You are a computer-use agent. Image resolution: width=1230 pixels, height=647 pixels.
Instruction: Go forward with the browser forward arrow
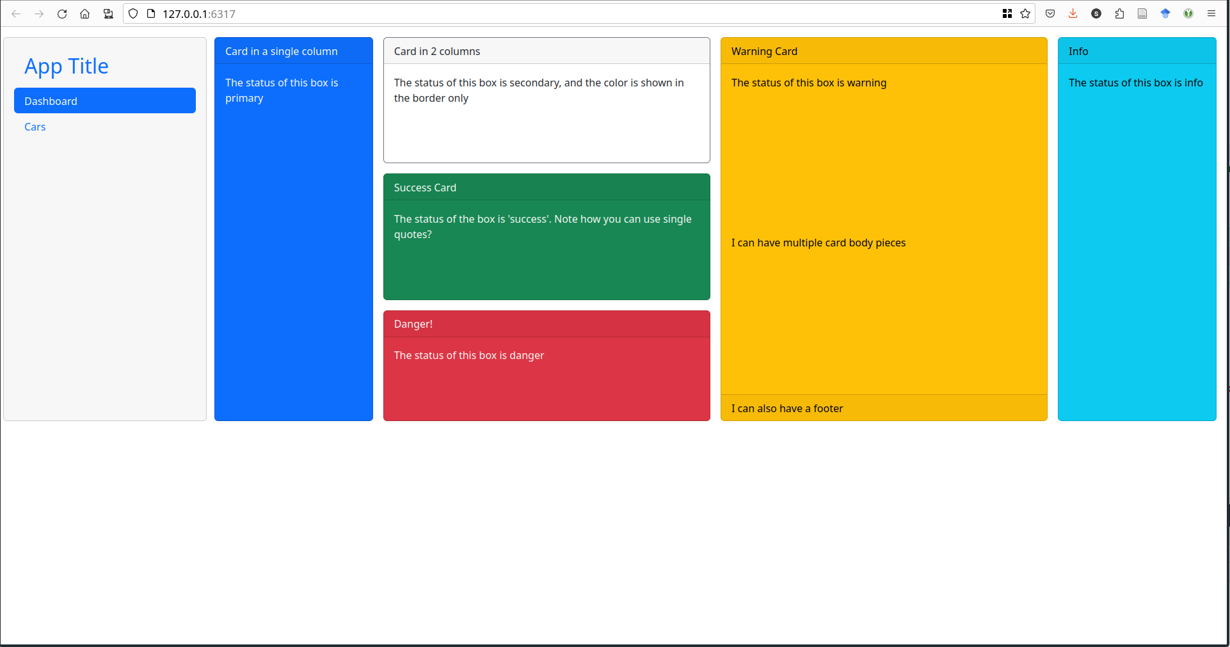[x=39, y=13]
